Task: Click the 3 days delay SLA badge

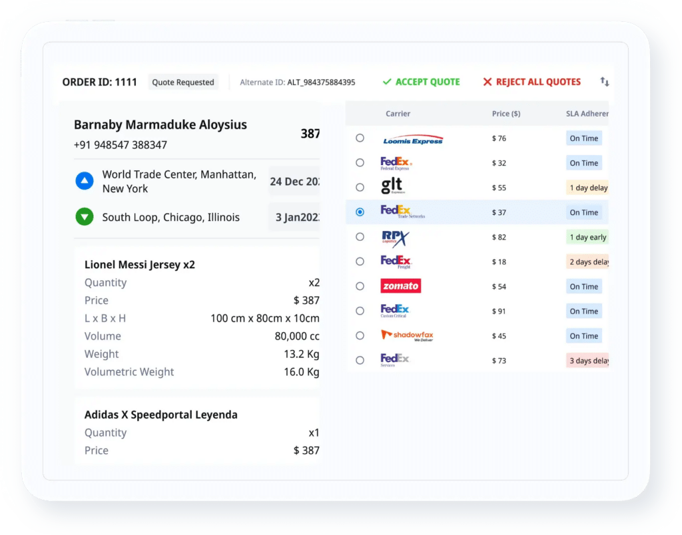Action: coord(588,360)
